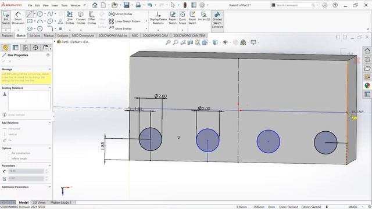Collapse the Add Relations section
The height and width of the screenshot is (209, 372).
click(x=49, y=122)
